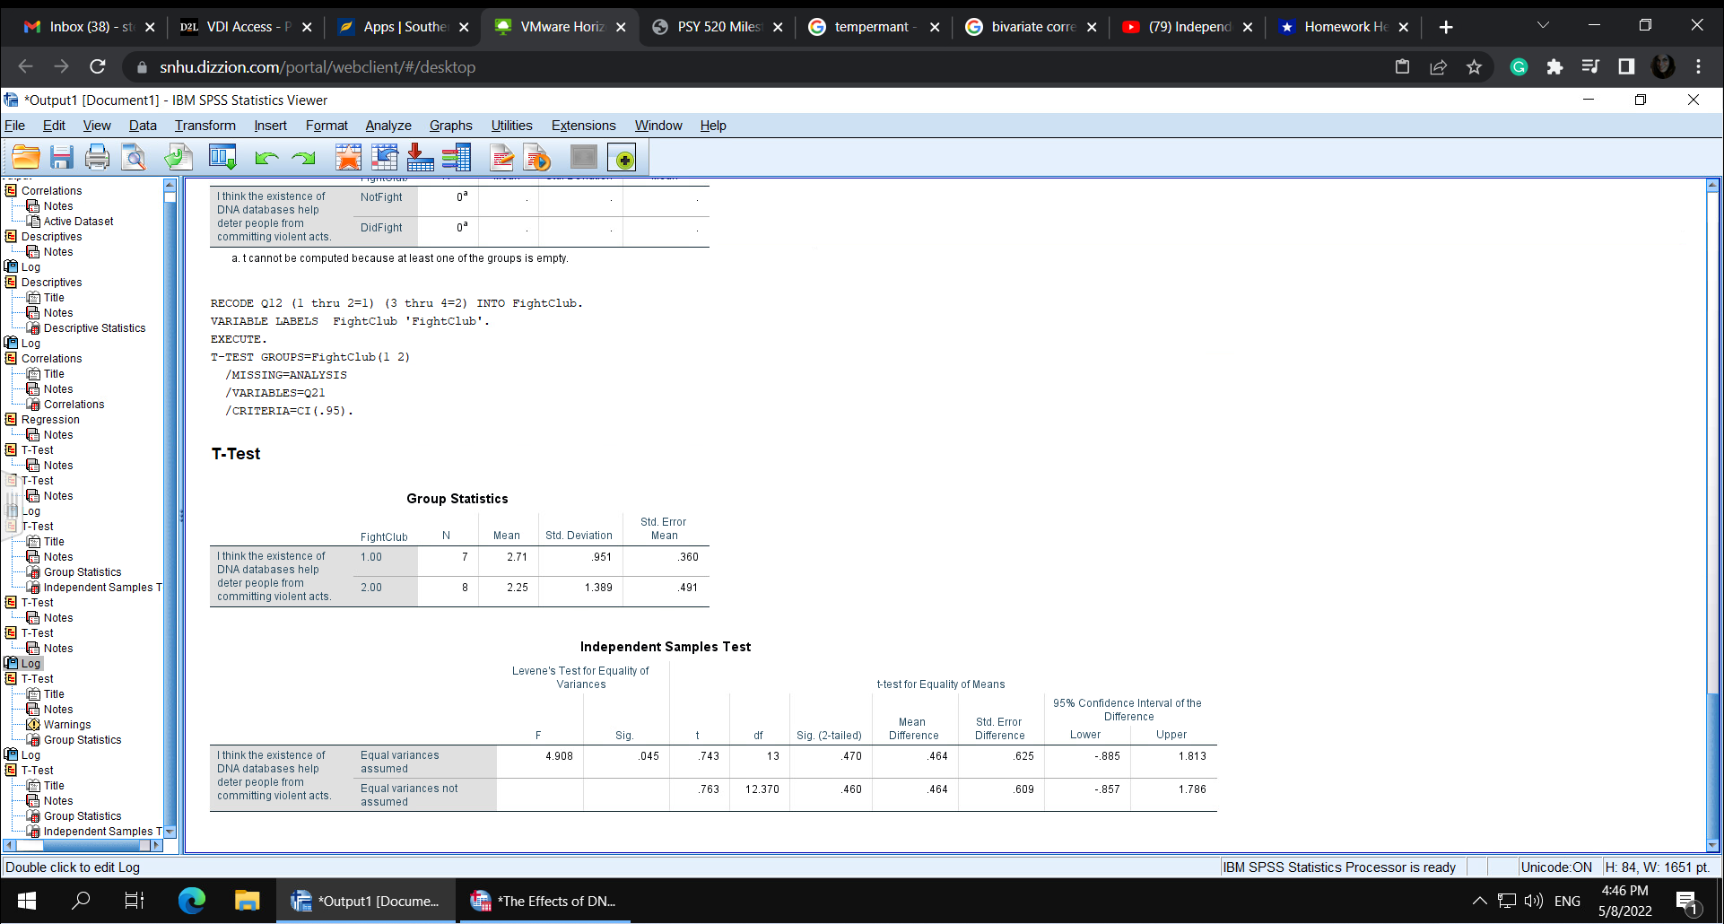Viewport: 1724px width, 924px height.
Task: Click the Independent Samples Test table title
Action: coord(666,647)
